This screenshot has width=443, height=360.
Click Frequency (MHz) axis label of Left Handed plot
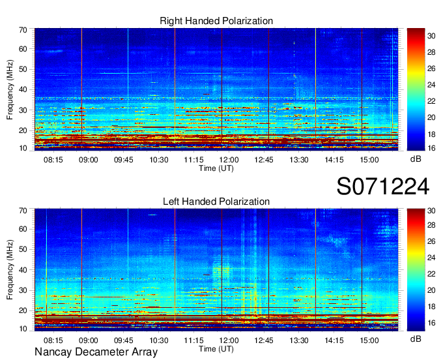[10, 270]
